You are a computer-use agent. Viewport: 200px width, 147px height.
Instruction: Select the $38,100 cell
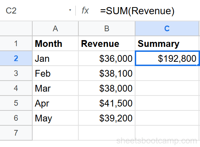click(107, 73)
